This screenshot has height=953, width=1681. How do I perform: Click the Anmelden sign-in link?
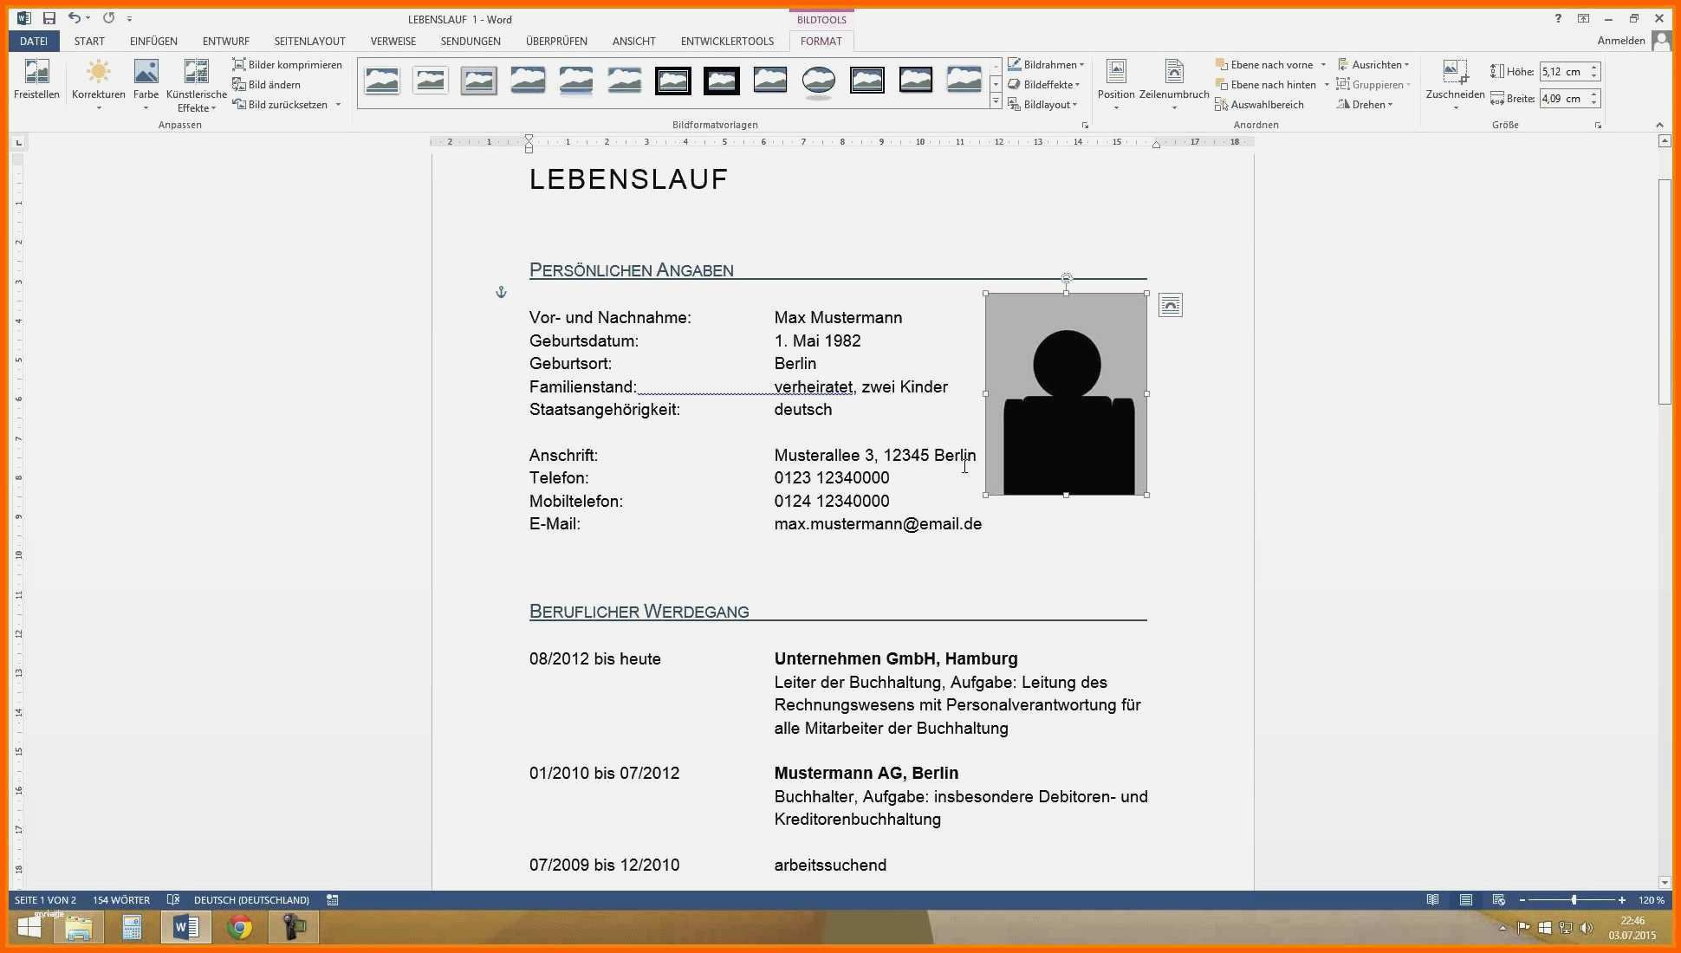tap(1621, 41)
